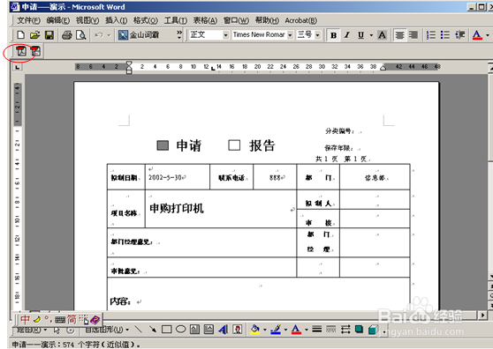Screen dimensions: 493x349
Task: Open the 插入 menu
Action: (116, 20)
